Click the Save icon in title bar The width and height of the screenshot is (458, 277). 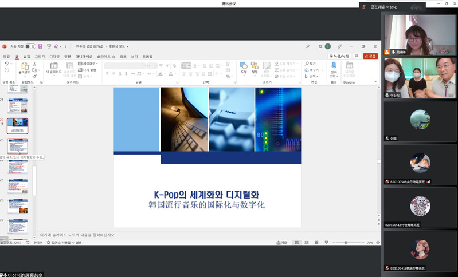(x=41, y=46)
